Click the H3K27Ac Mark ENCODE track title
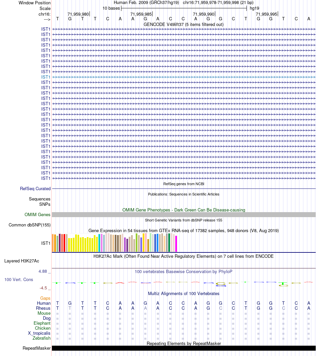 (x=184, y=256)
